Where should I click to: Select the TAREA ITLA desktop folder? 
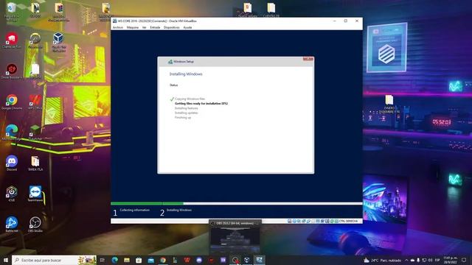35,163
